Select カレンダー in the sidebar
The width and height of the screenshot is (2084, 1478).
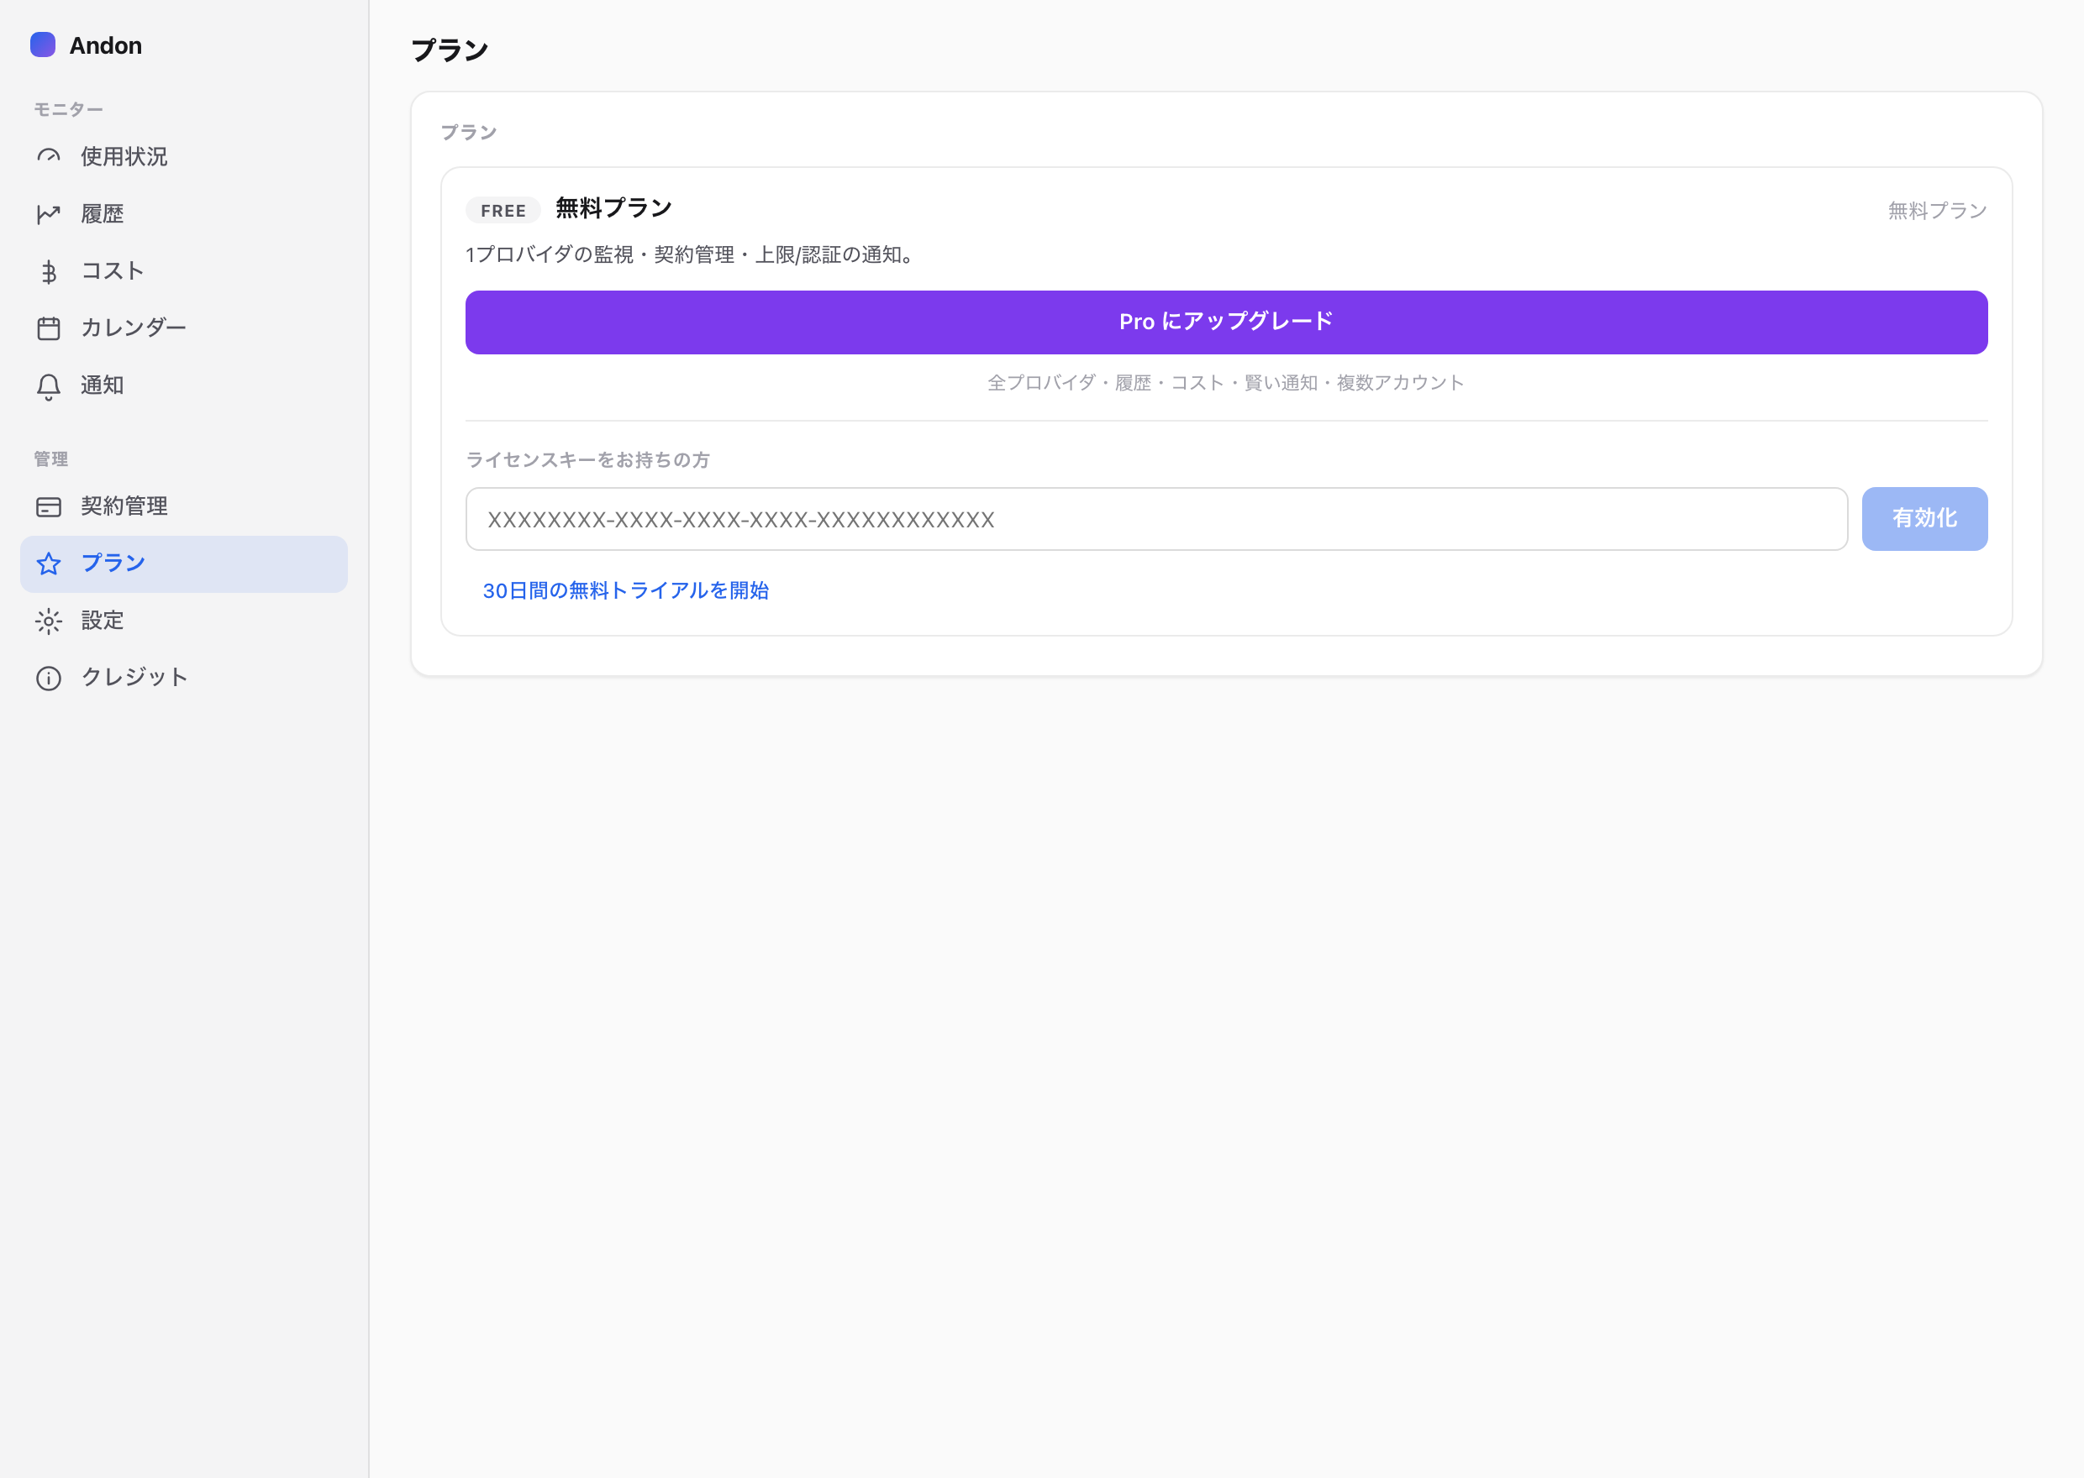184,328
